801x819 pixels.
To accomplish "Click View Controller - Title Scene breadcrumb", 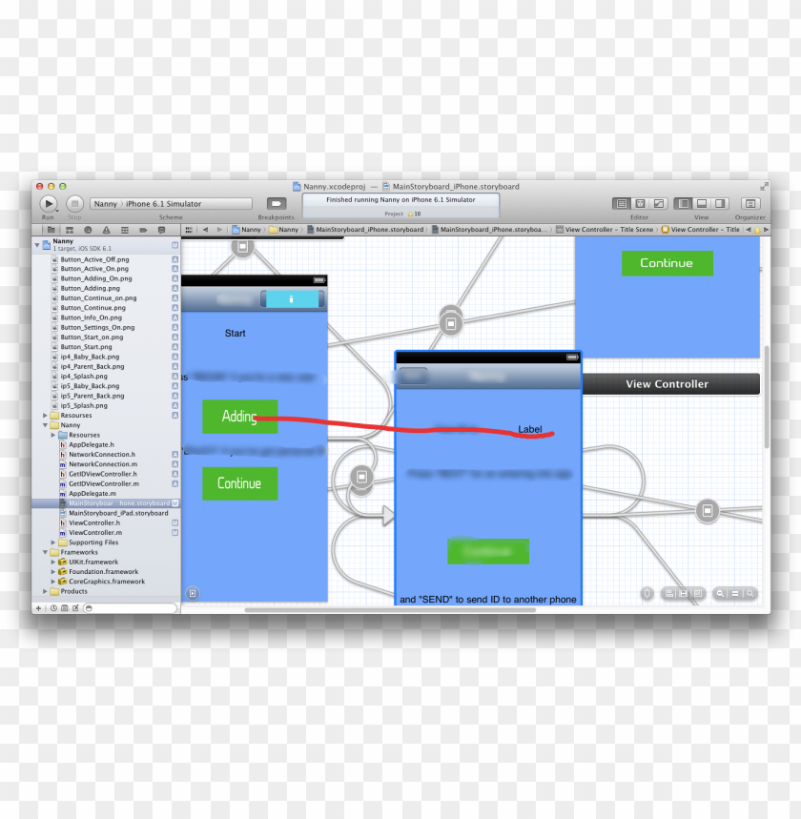I will pos(608,230).
